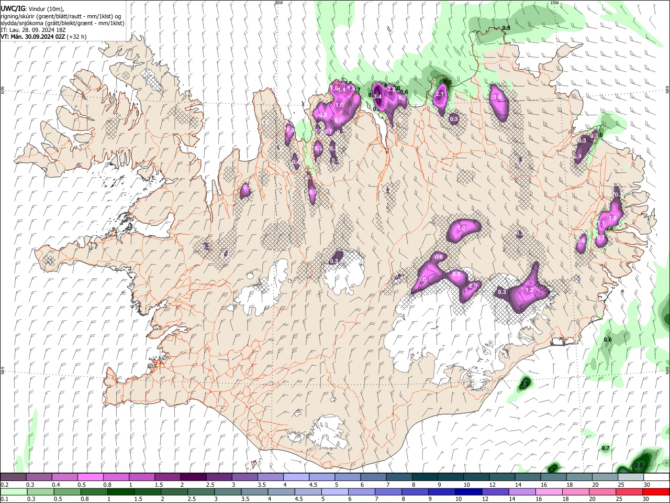Click the '0.1' label in the green rain legend
This screenshot has height=503, width=670.
click(x=5, y=499)
